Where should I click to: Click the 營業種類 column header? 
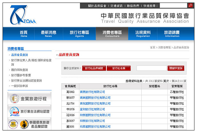pos(177,86)
